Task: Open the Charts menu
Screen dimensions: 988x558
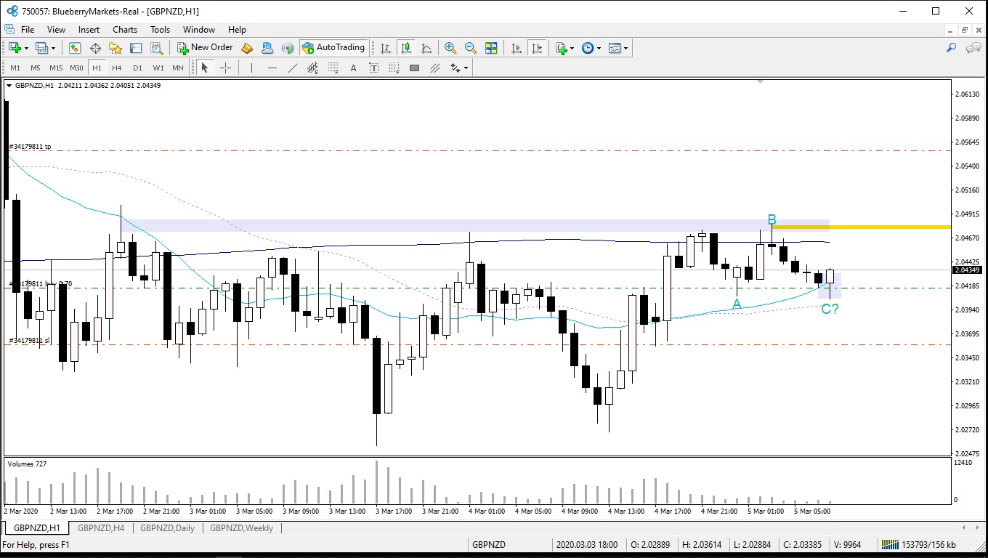Action: [x=125, y=30]
